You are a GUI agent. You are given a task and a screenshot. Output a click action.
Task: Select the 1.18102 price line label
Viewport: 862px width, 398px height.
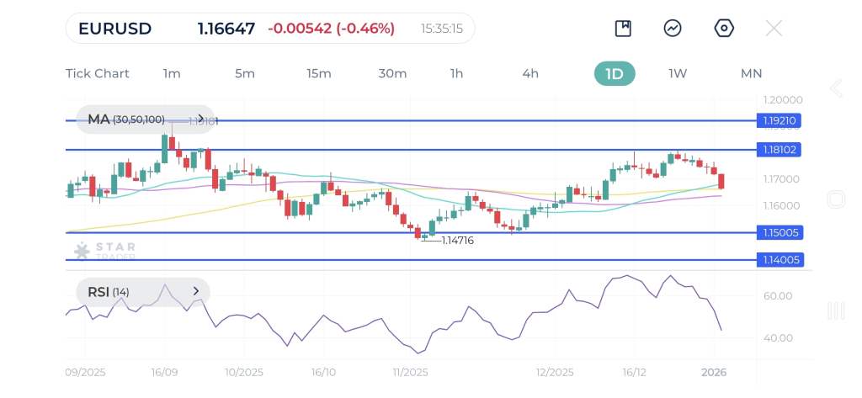coord(779,150)
